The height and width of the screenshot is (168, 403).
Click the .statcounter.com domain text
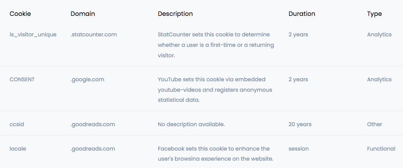(x=93, y=34)
